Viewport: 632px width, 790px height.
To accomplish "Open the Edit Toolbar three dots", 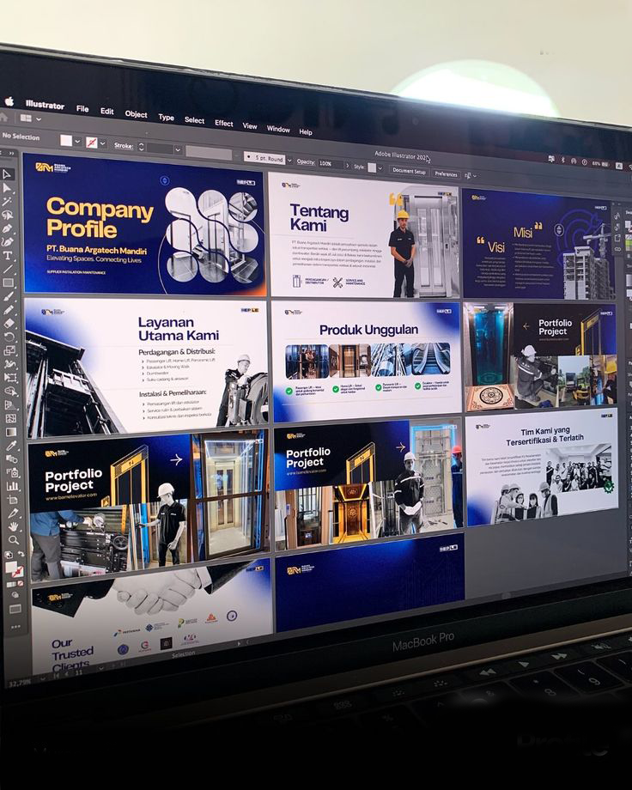I will pos(15,627).
